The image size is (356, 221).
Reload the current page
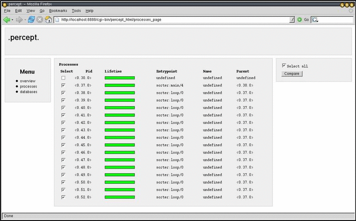(x=31, y=19)
